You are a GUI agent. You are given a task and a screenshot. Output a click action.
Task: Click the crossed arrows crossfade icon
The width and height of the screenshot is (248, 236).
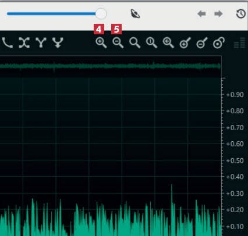pos(24,42)
